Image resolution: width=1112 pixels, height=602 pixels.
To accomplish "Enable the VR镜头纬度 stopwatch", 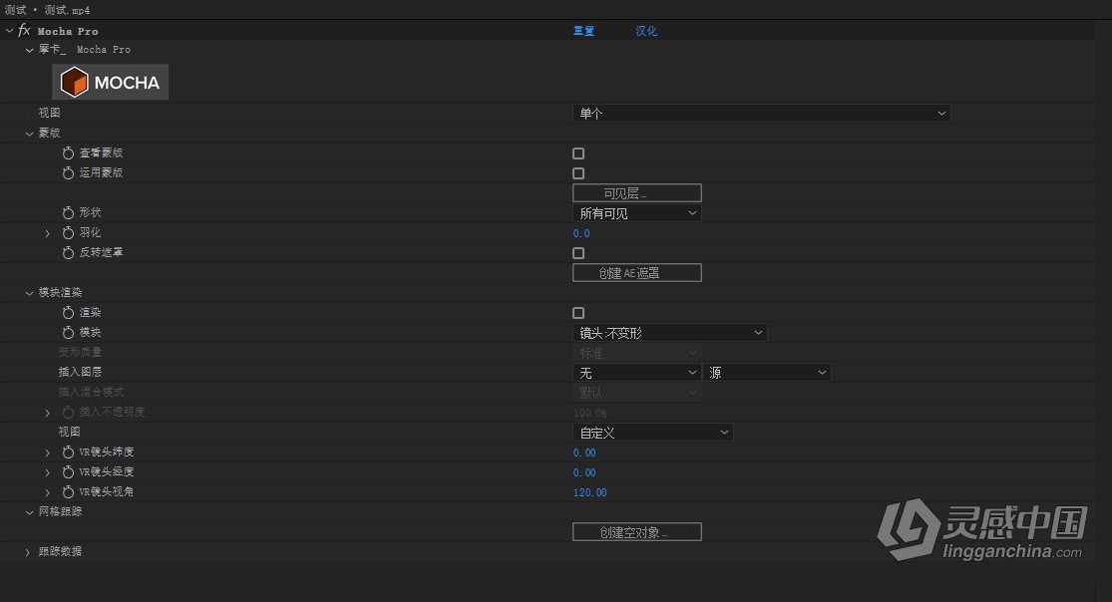I will coord(68,451).
